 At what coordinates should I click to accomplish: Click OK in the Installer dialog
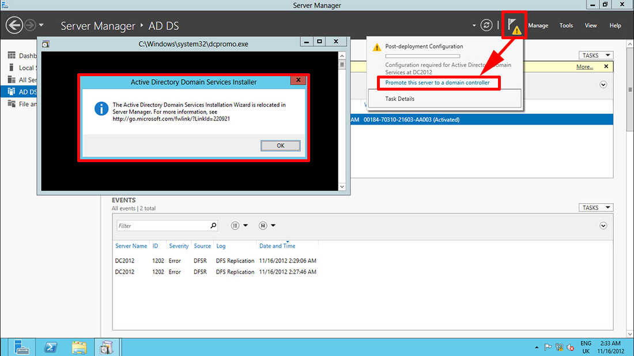[x=281, y=145]
